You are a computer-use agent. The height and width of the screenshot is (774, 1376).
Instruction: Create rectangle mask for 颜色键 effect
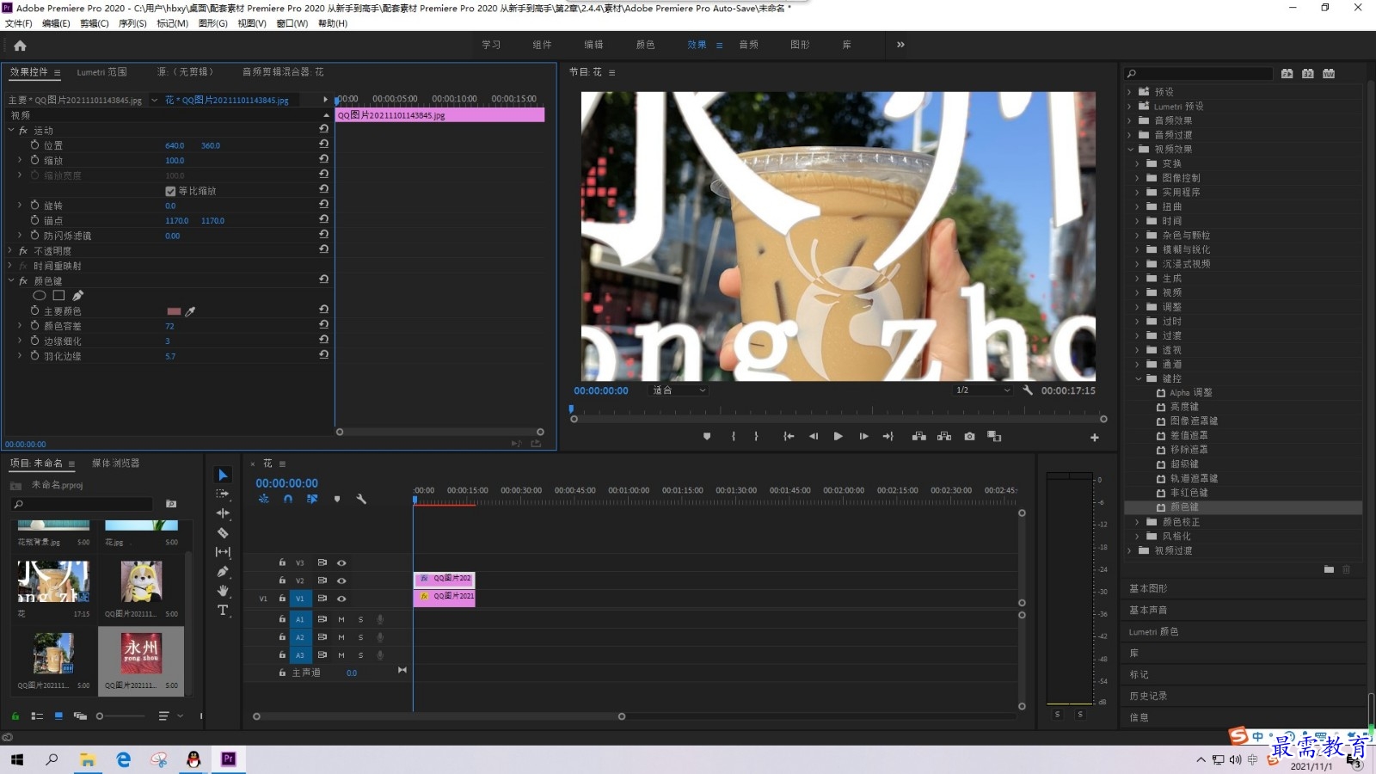[58, 296]
